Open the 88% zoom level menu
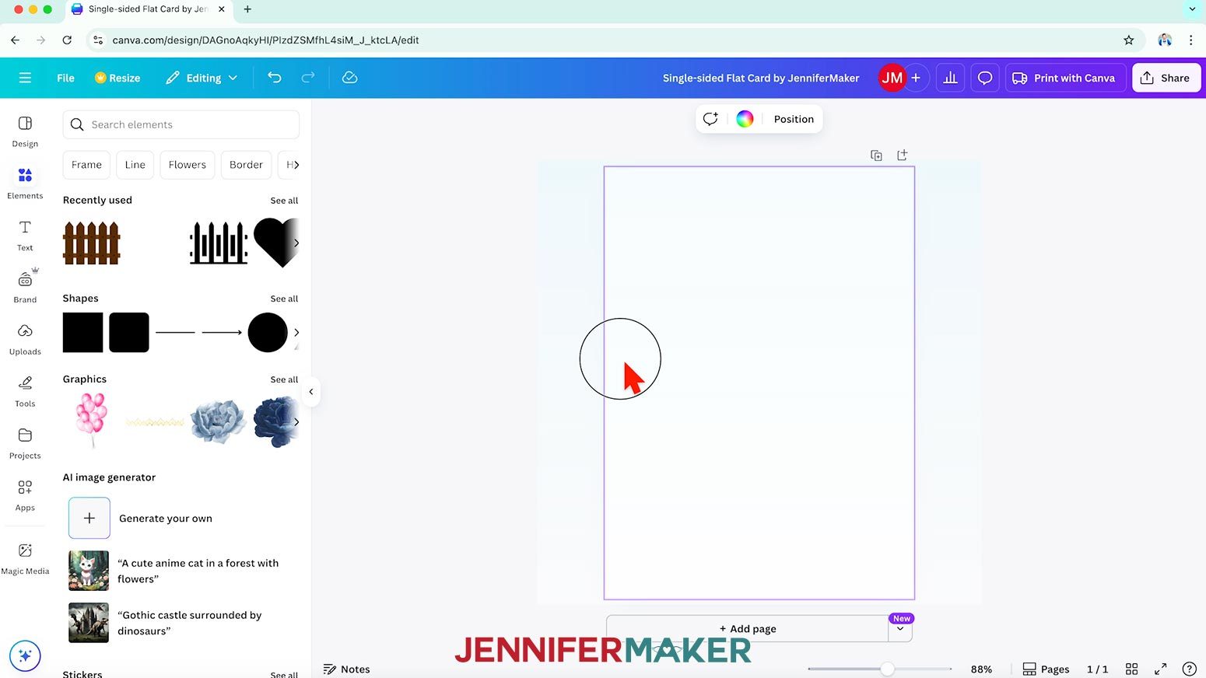This screenshot has width=1206, height=678. [x=981, y=669]
